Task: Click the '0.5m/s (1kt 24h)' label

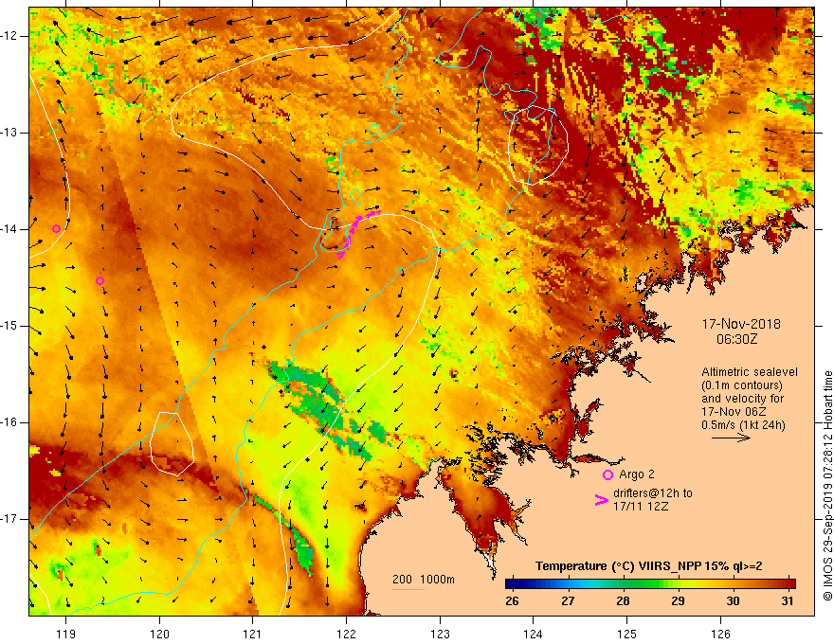Action: click(743, 425)
